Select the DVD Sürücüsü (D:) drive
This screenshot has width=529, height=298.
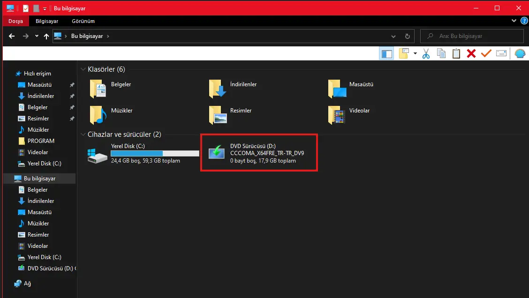259,153
